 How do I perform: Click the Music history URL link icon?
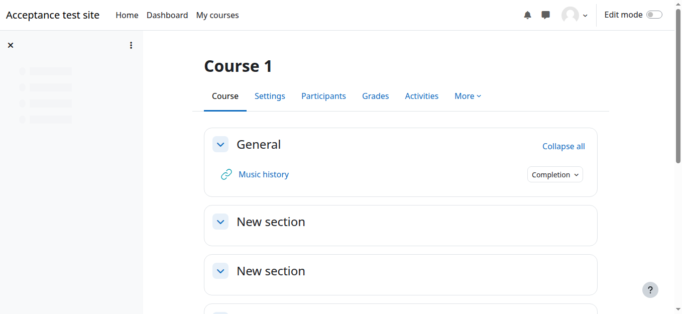pyautogui.click(x=226, y=174)
